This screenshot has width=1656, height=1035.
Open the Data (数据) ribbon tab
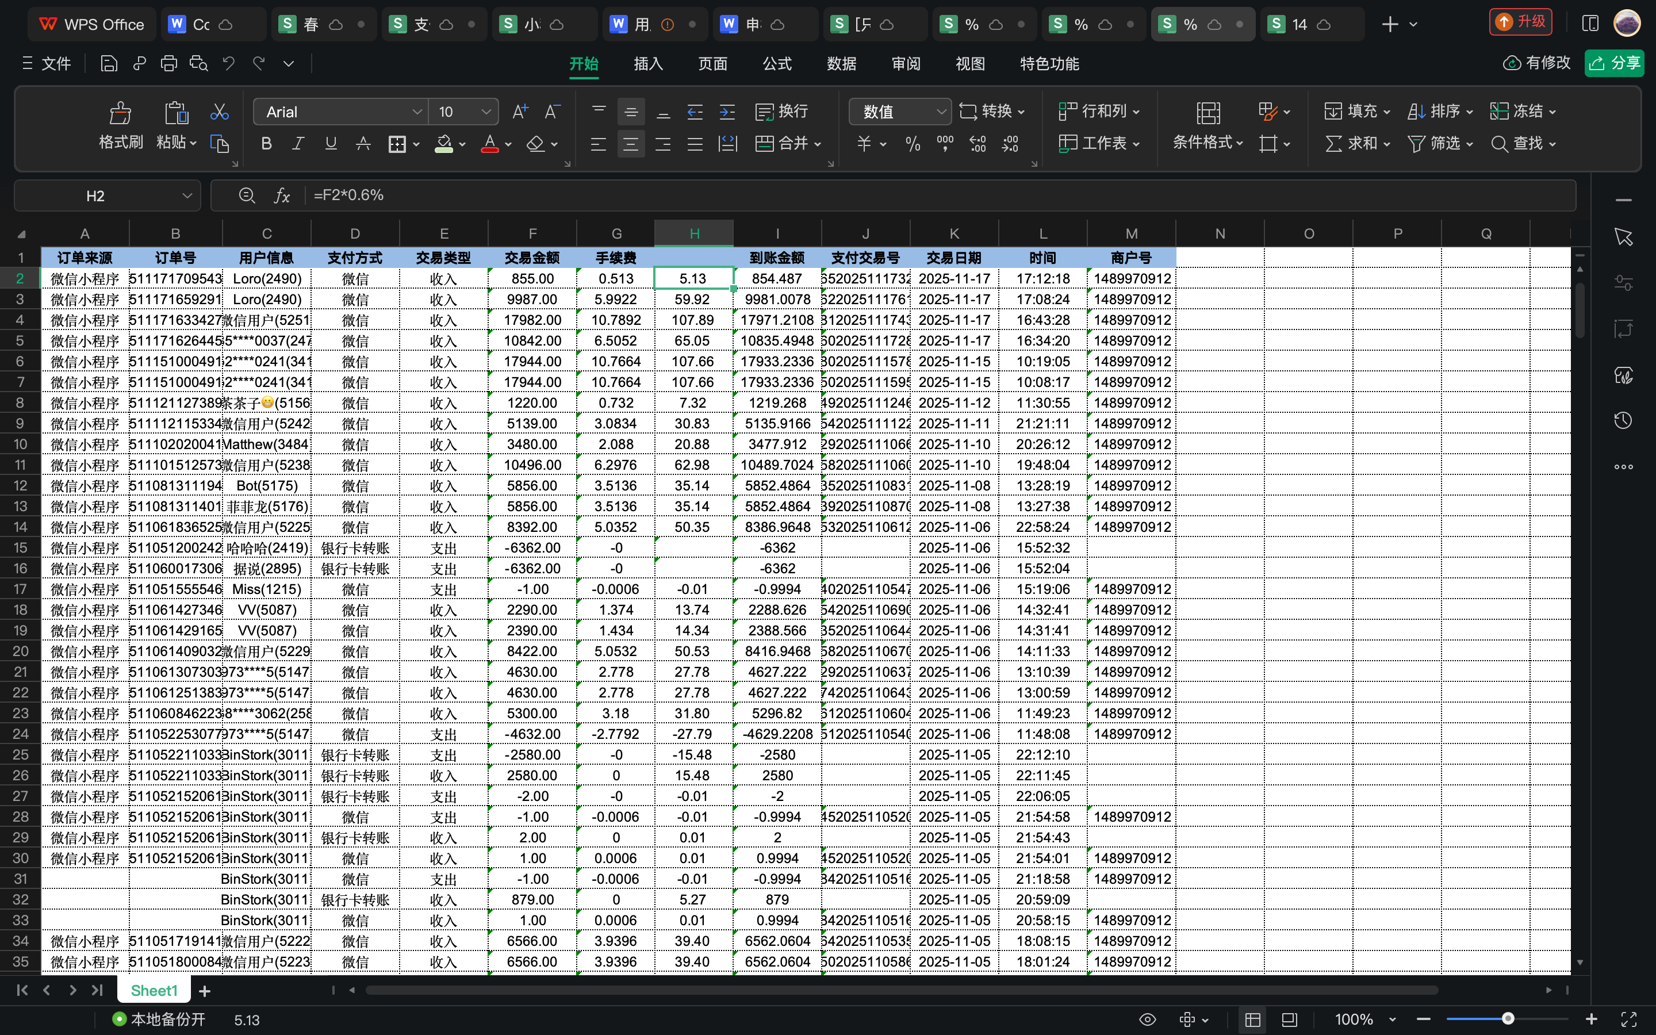(841, 64)
